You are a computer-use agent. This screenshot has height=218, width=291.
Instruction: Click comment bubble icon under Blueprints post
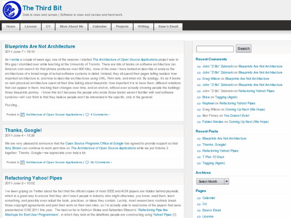87,115
